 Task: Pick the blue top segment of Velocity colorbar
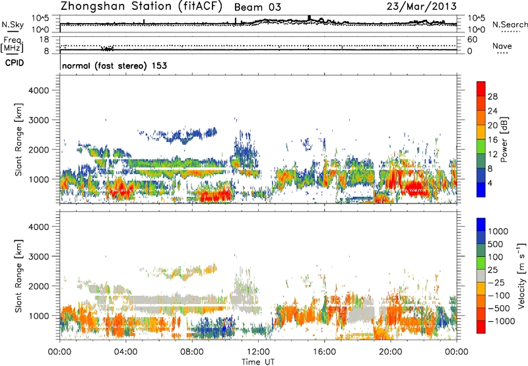click(481, 225)
